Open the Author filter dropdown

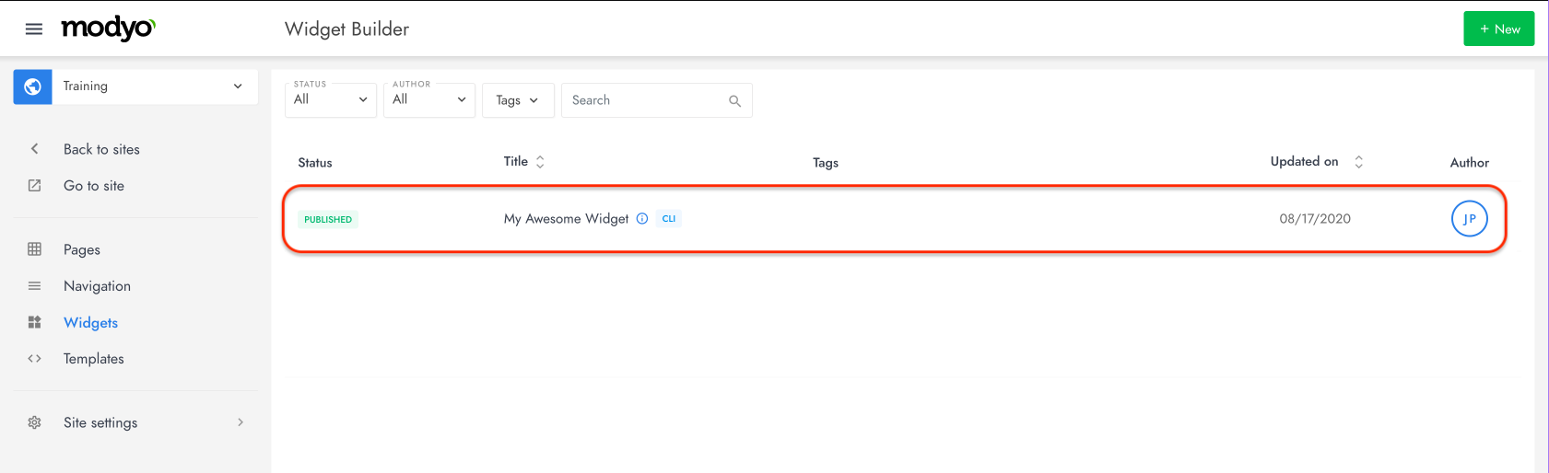429,99
